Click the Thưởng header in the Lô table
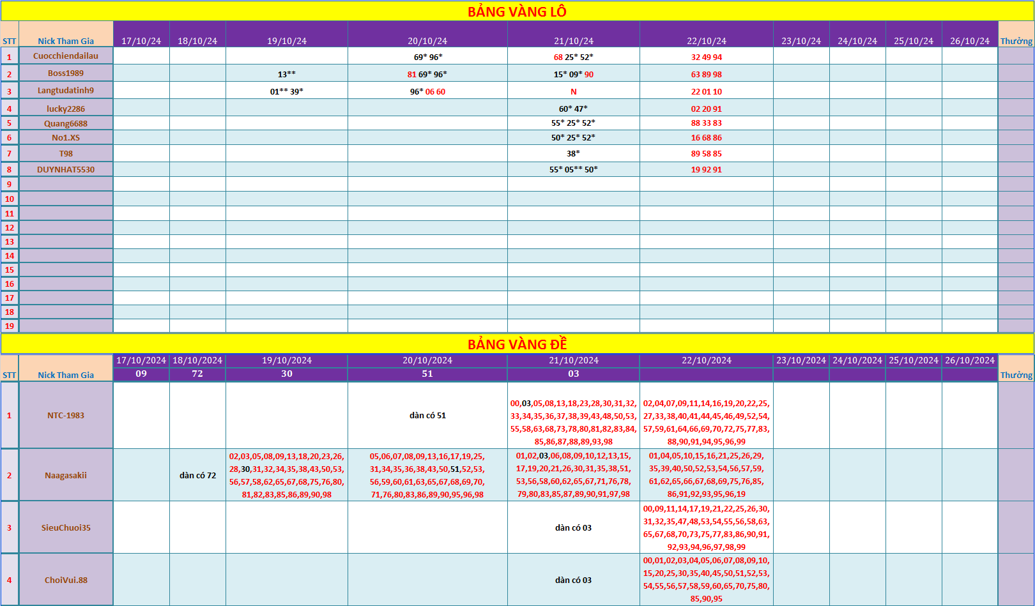Image resolution: width=1035 pixels, height=606 pixels. (x=1016, y=41)
